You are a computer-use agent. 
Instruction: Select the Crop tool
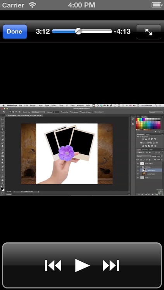pyautogui.click(x=2, y=133)
